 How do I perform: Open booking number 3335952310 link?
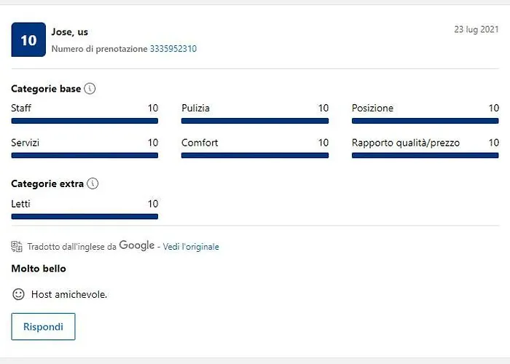pos(173,49)
